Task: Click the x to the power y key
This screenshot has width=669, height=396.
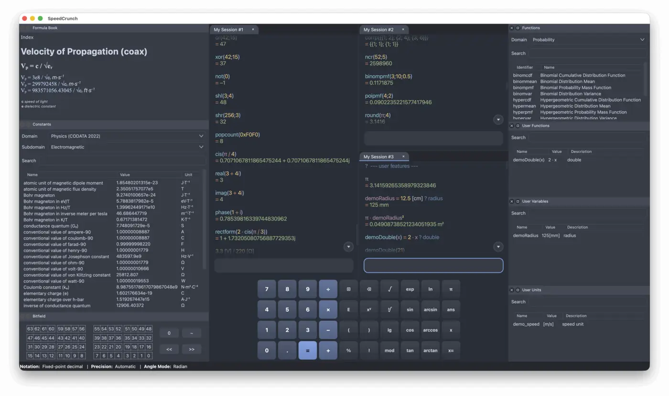Action: (x=369, y=310)
